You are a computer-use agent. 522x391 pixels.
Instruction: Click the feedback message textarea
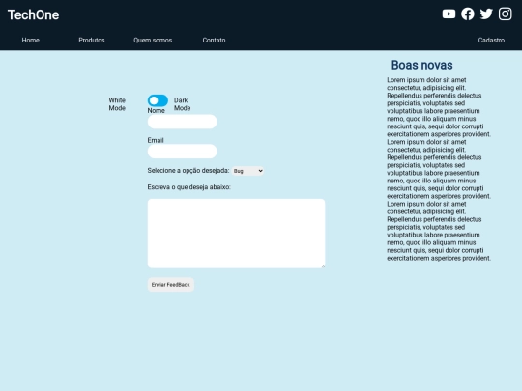237,233
